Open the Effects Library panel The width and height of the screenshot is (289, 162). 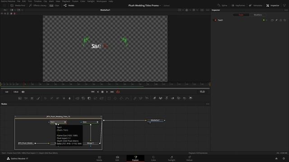point(38,5)
